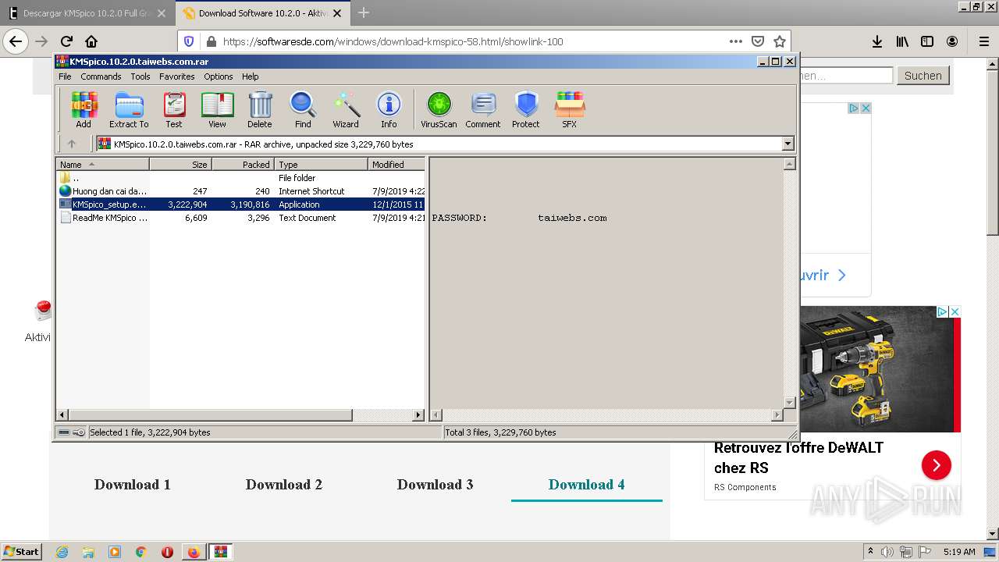Click the Download 3 link
The width and height of the screenshot is (999, 562).
(435, 485)
